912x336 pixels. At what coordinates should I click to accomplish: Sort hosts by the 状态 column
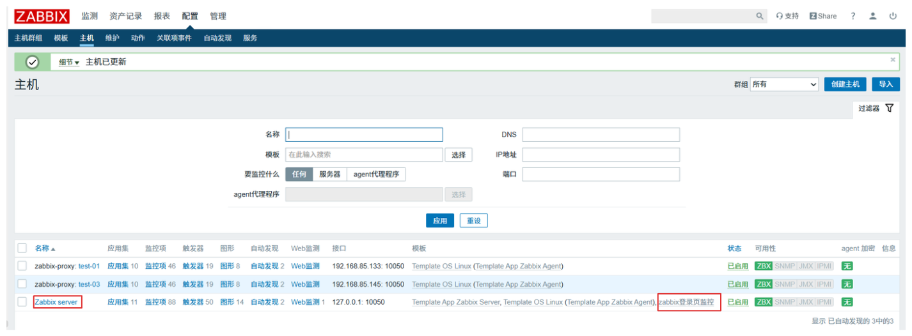point(734,248)
